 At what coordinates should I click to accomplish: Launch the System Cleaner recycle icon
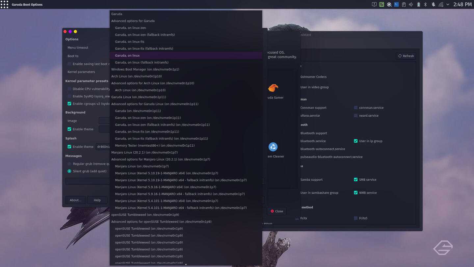[x=273, y=147]
